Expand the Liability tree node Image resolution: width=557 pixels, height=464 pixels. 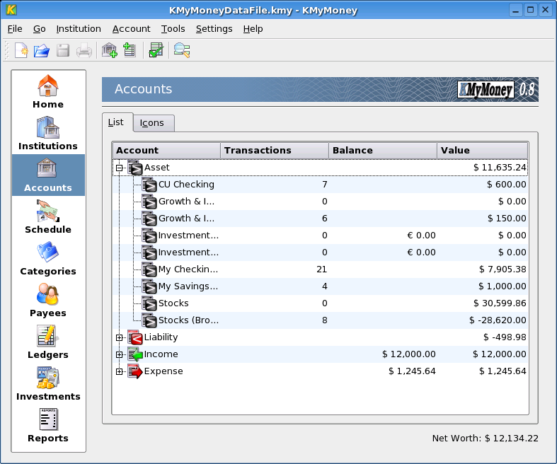(120, 337)
